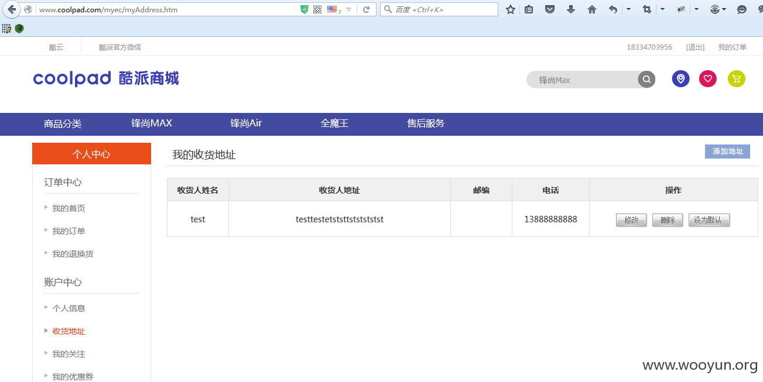763x382 pixels.
Task: Click the dotted grid bookmark icon
Action: [6, 28]
